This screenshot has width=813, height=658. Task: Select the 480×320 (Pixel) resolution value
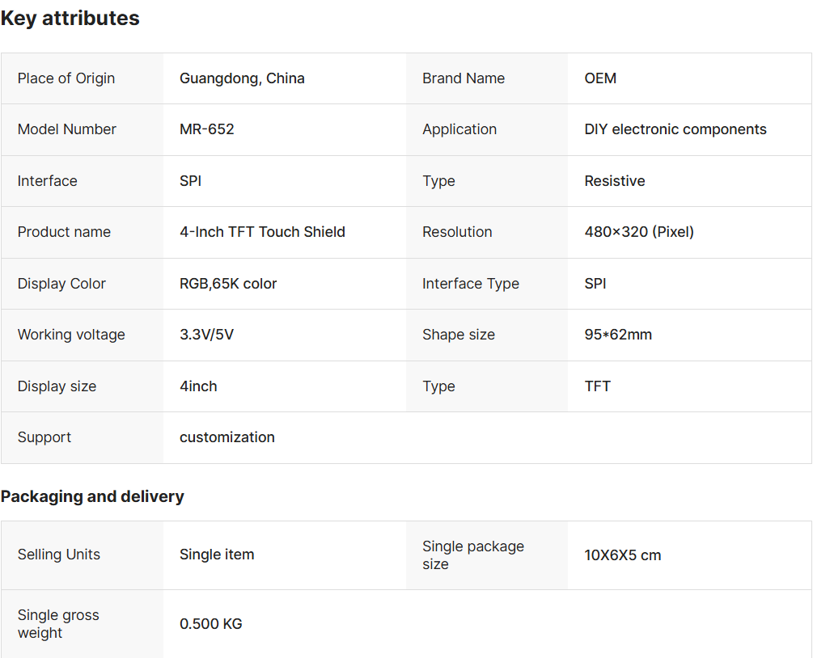pyautogui.click(x=638, y=232)
